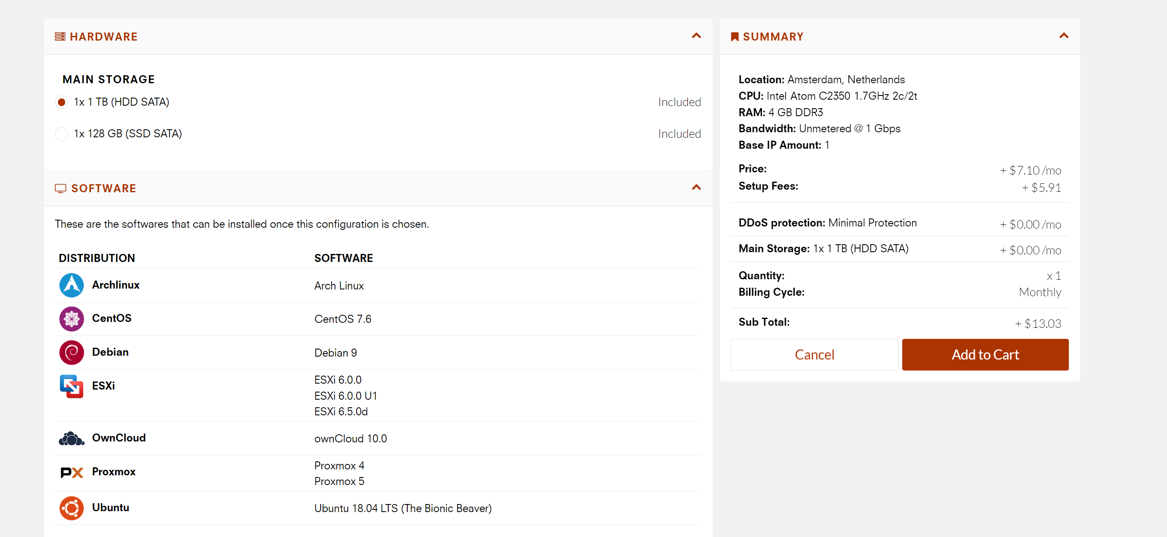Image resolution: width=1167 pixels, height=537 pixels.
Task: Select 1x 128 GB SSD SATA storage
Action: tap(62, 134)
